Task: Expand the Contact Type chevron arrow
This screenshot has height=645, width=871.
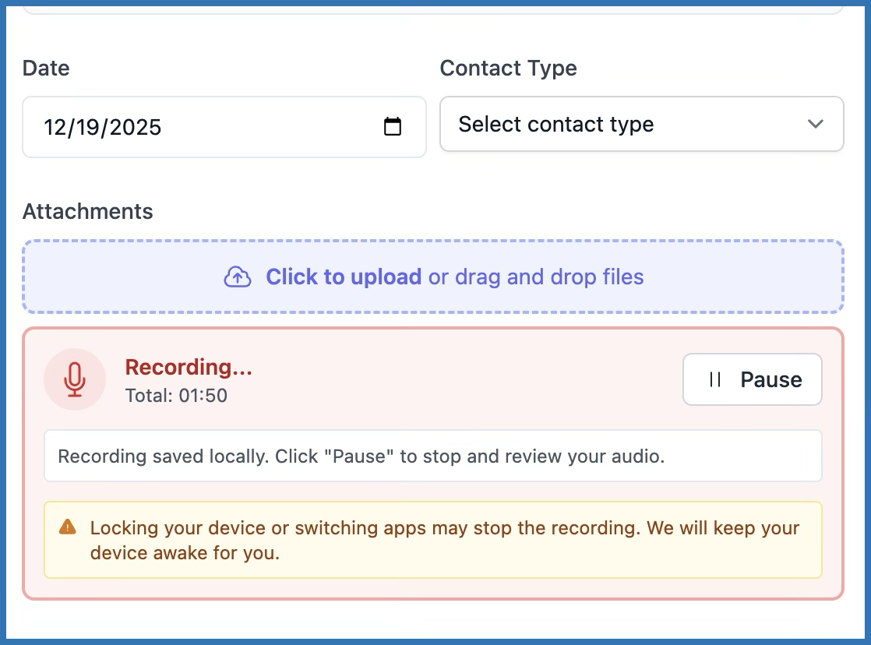Action: coord(815,125)
